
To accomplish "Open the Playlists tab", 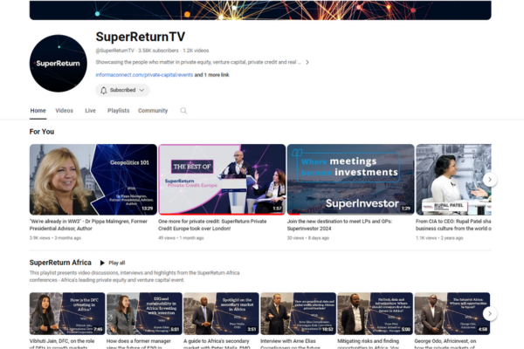I will coord(118,111).
